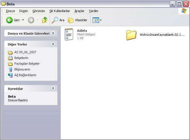The image size is (190, 140).
Task: Click the grey Forward arrow icon
Action: [x=31, y=20]
